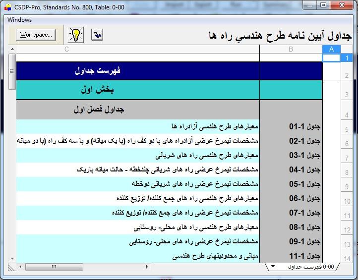Minimize the CSDP-Pro window
This screenshot has height=280, width=358.
tap(310, 5)
